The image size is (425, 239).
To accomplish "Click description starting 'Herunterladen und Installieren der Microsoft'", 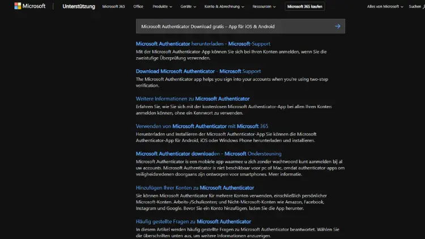I will click(x=226, y=137).
